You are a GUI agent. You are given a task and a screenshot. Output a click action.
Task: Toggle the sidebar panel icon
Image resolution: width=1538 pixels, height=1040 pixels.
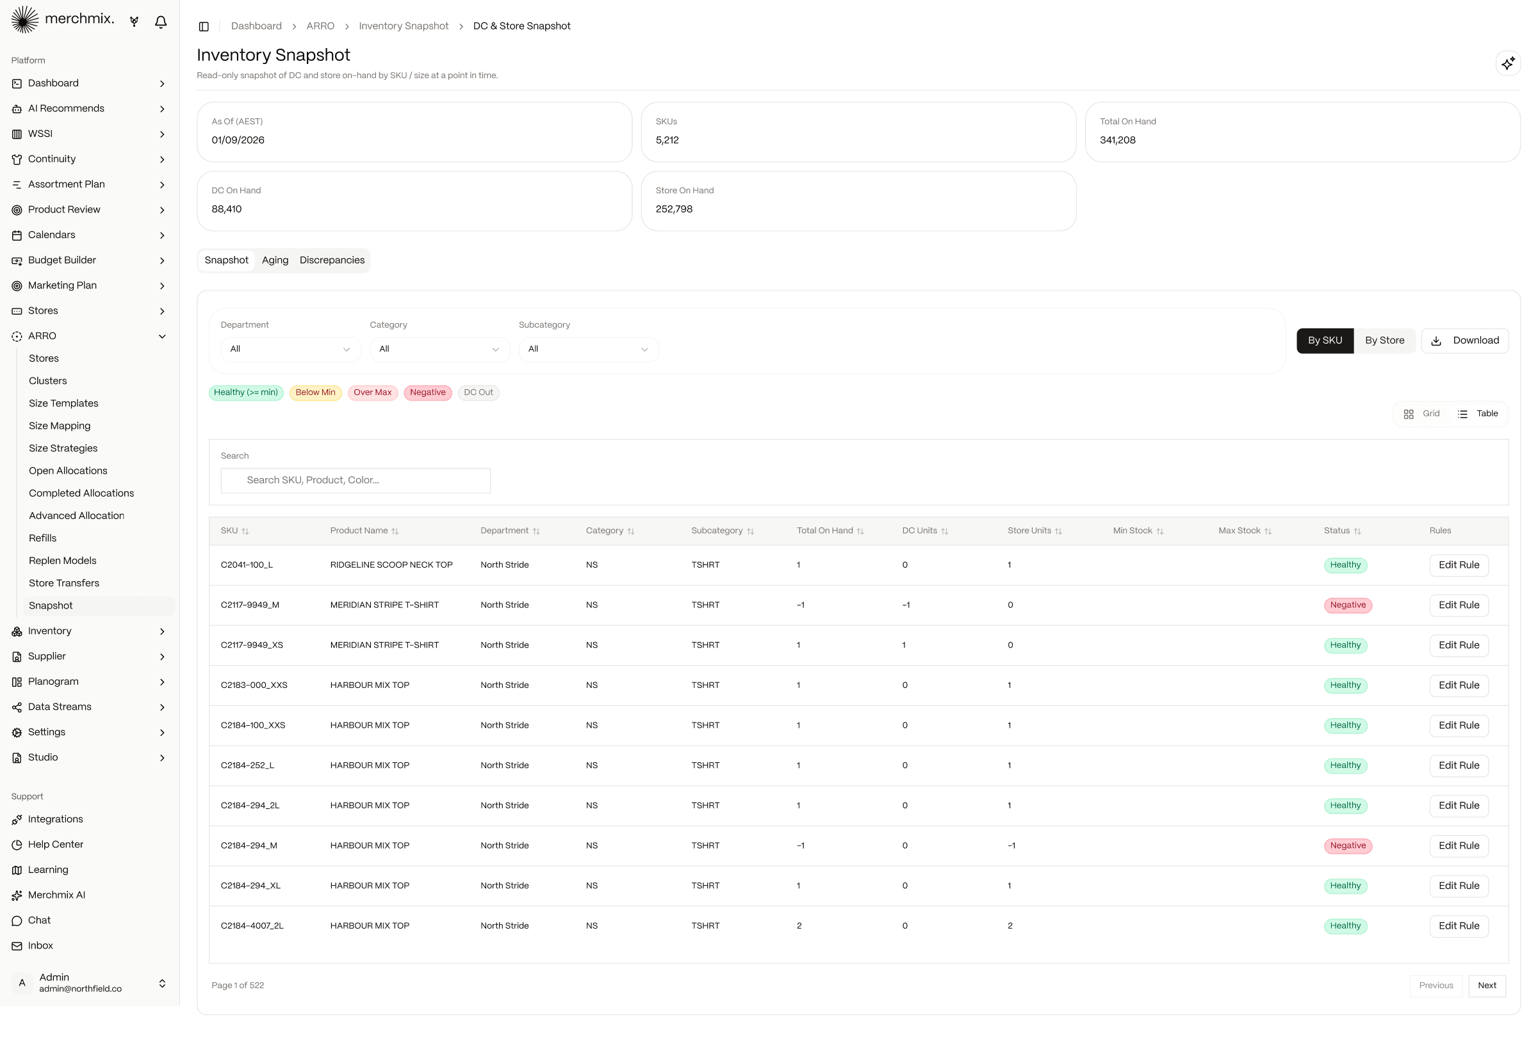click(x=204, y=26)
